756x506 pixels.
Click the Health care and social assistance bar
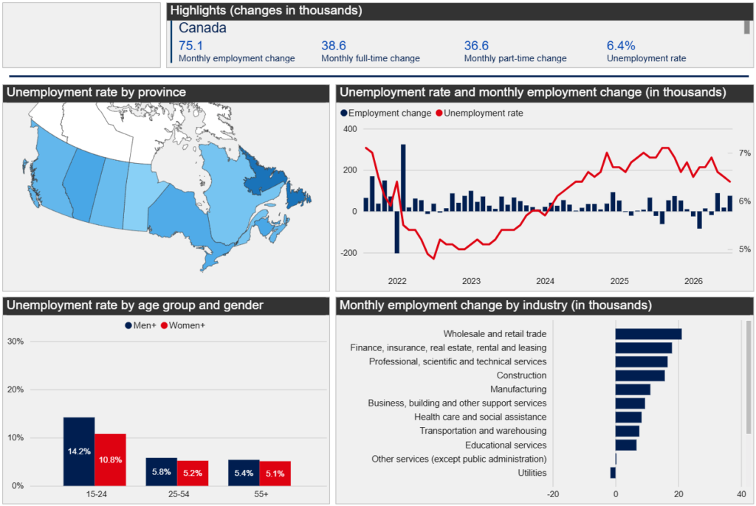point(629,417)
